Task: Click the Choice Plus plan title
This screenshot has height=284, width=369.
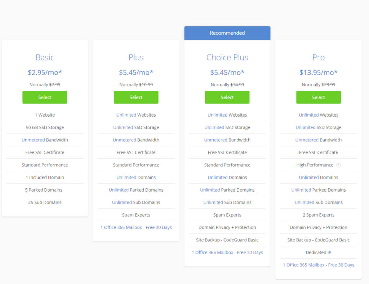Action: click(227, 57)
